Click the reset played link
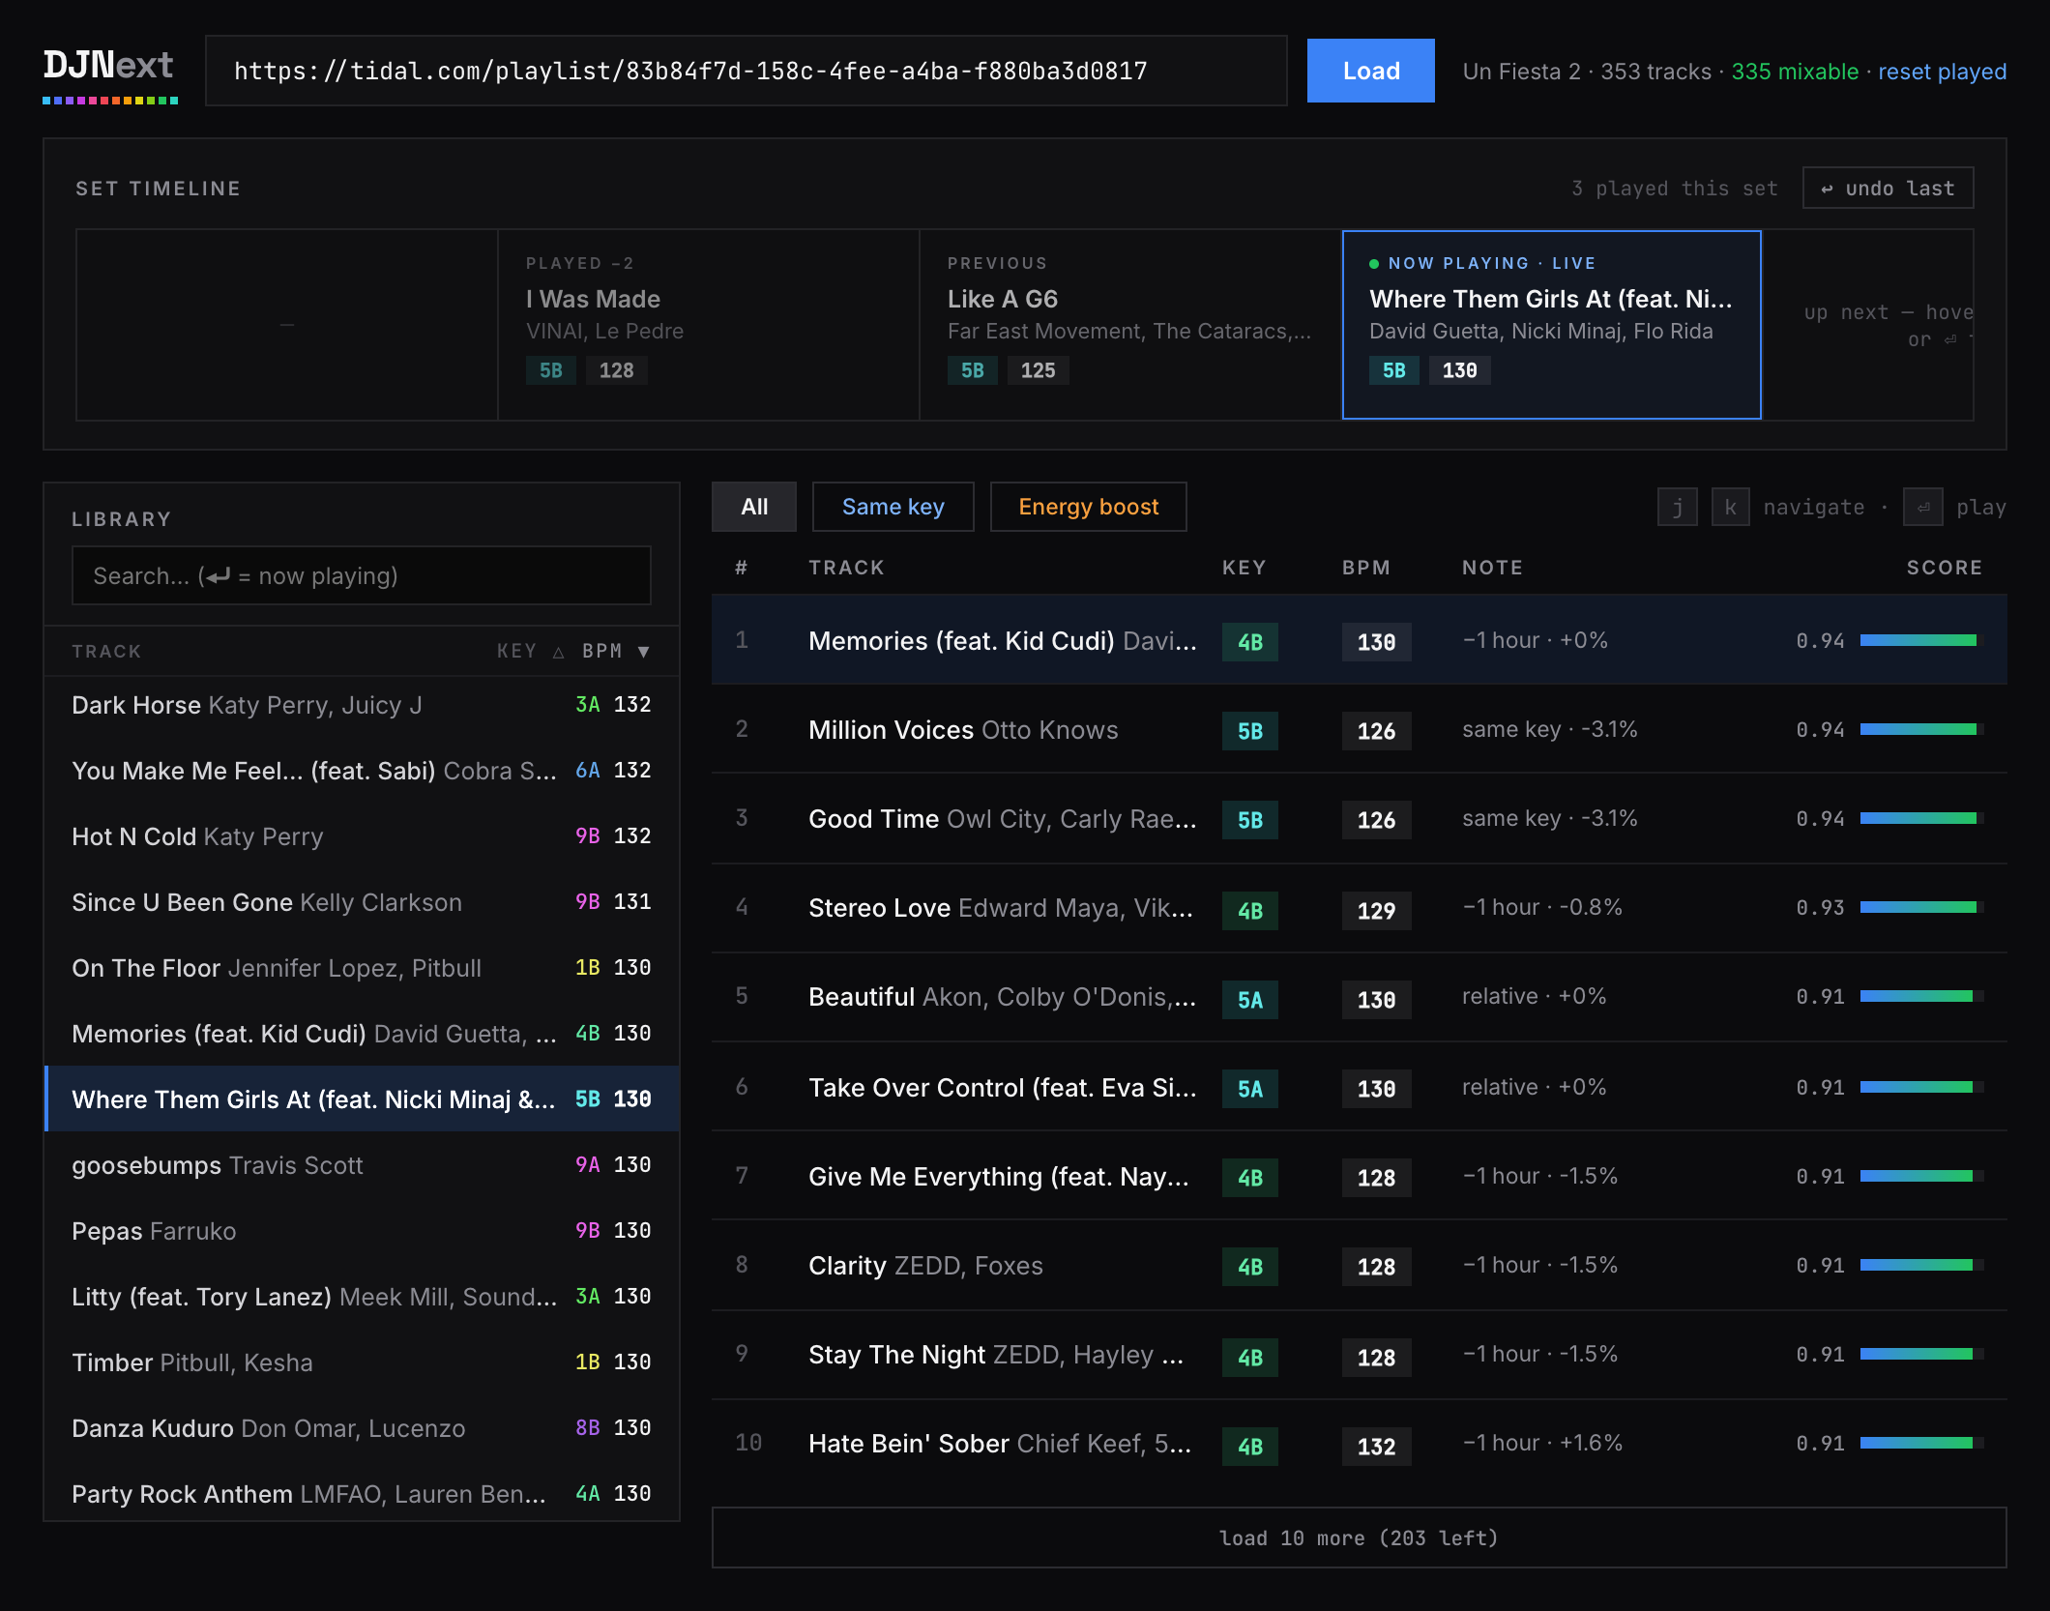Viewport: 2050px width, 1611px height. click(x=1942, y=72)
